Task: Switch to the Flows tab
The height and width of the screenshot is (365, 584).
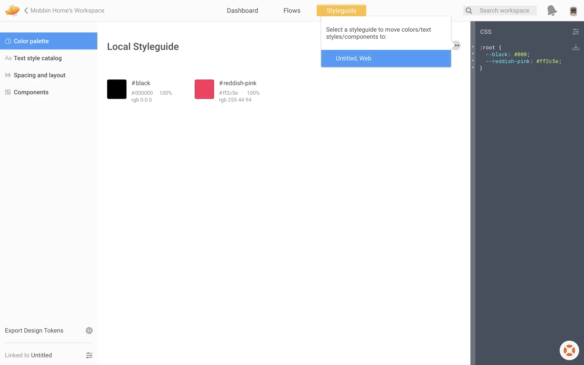Action: click(x=292, y=11)
